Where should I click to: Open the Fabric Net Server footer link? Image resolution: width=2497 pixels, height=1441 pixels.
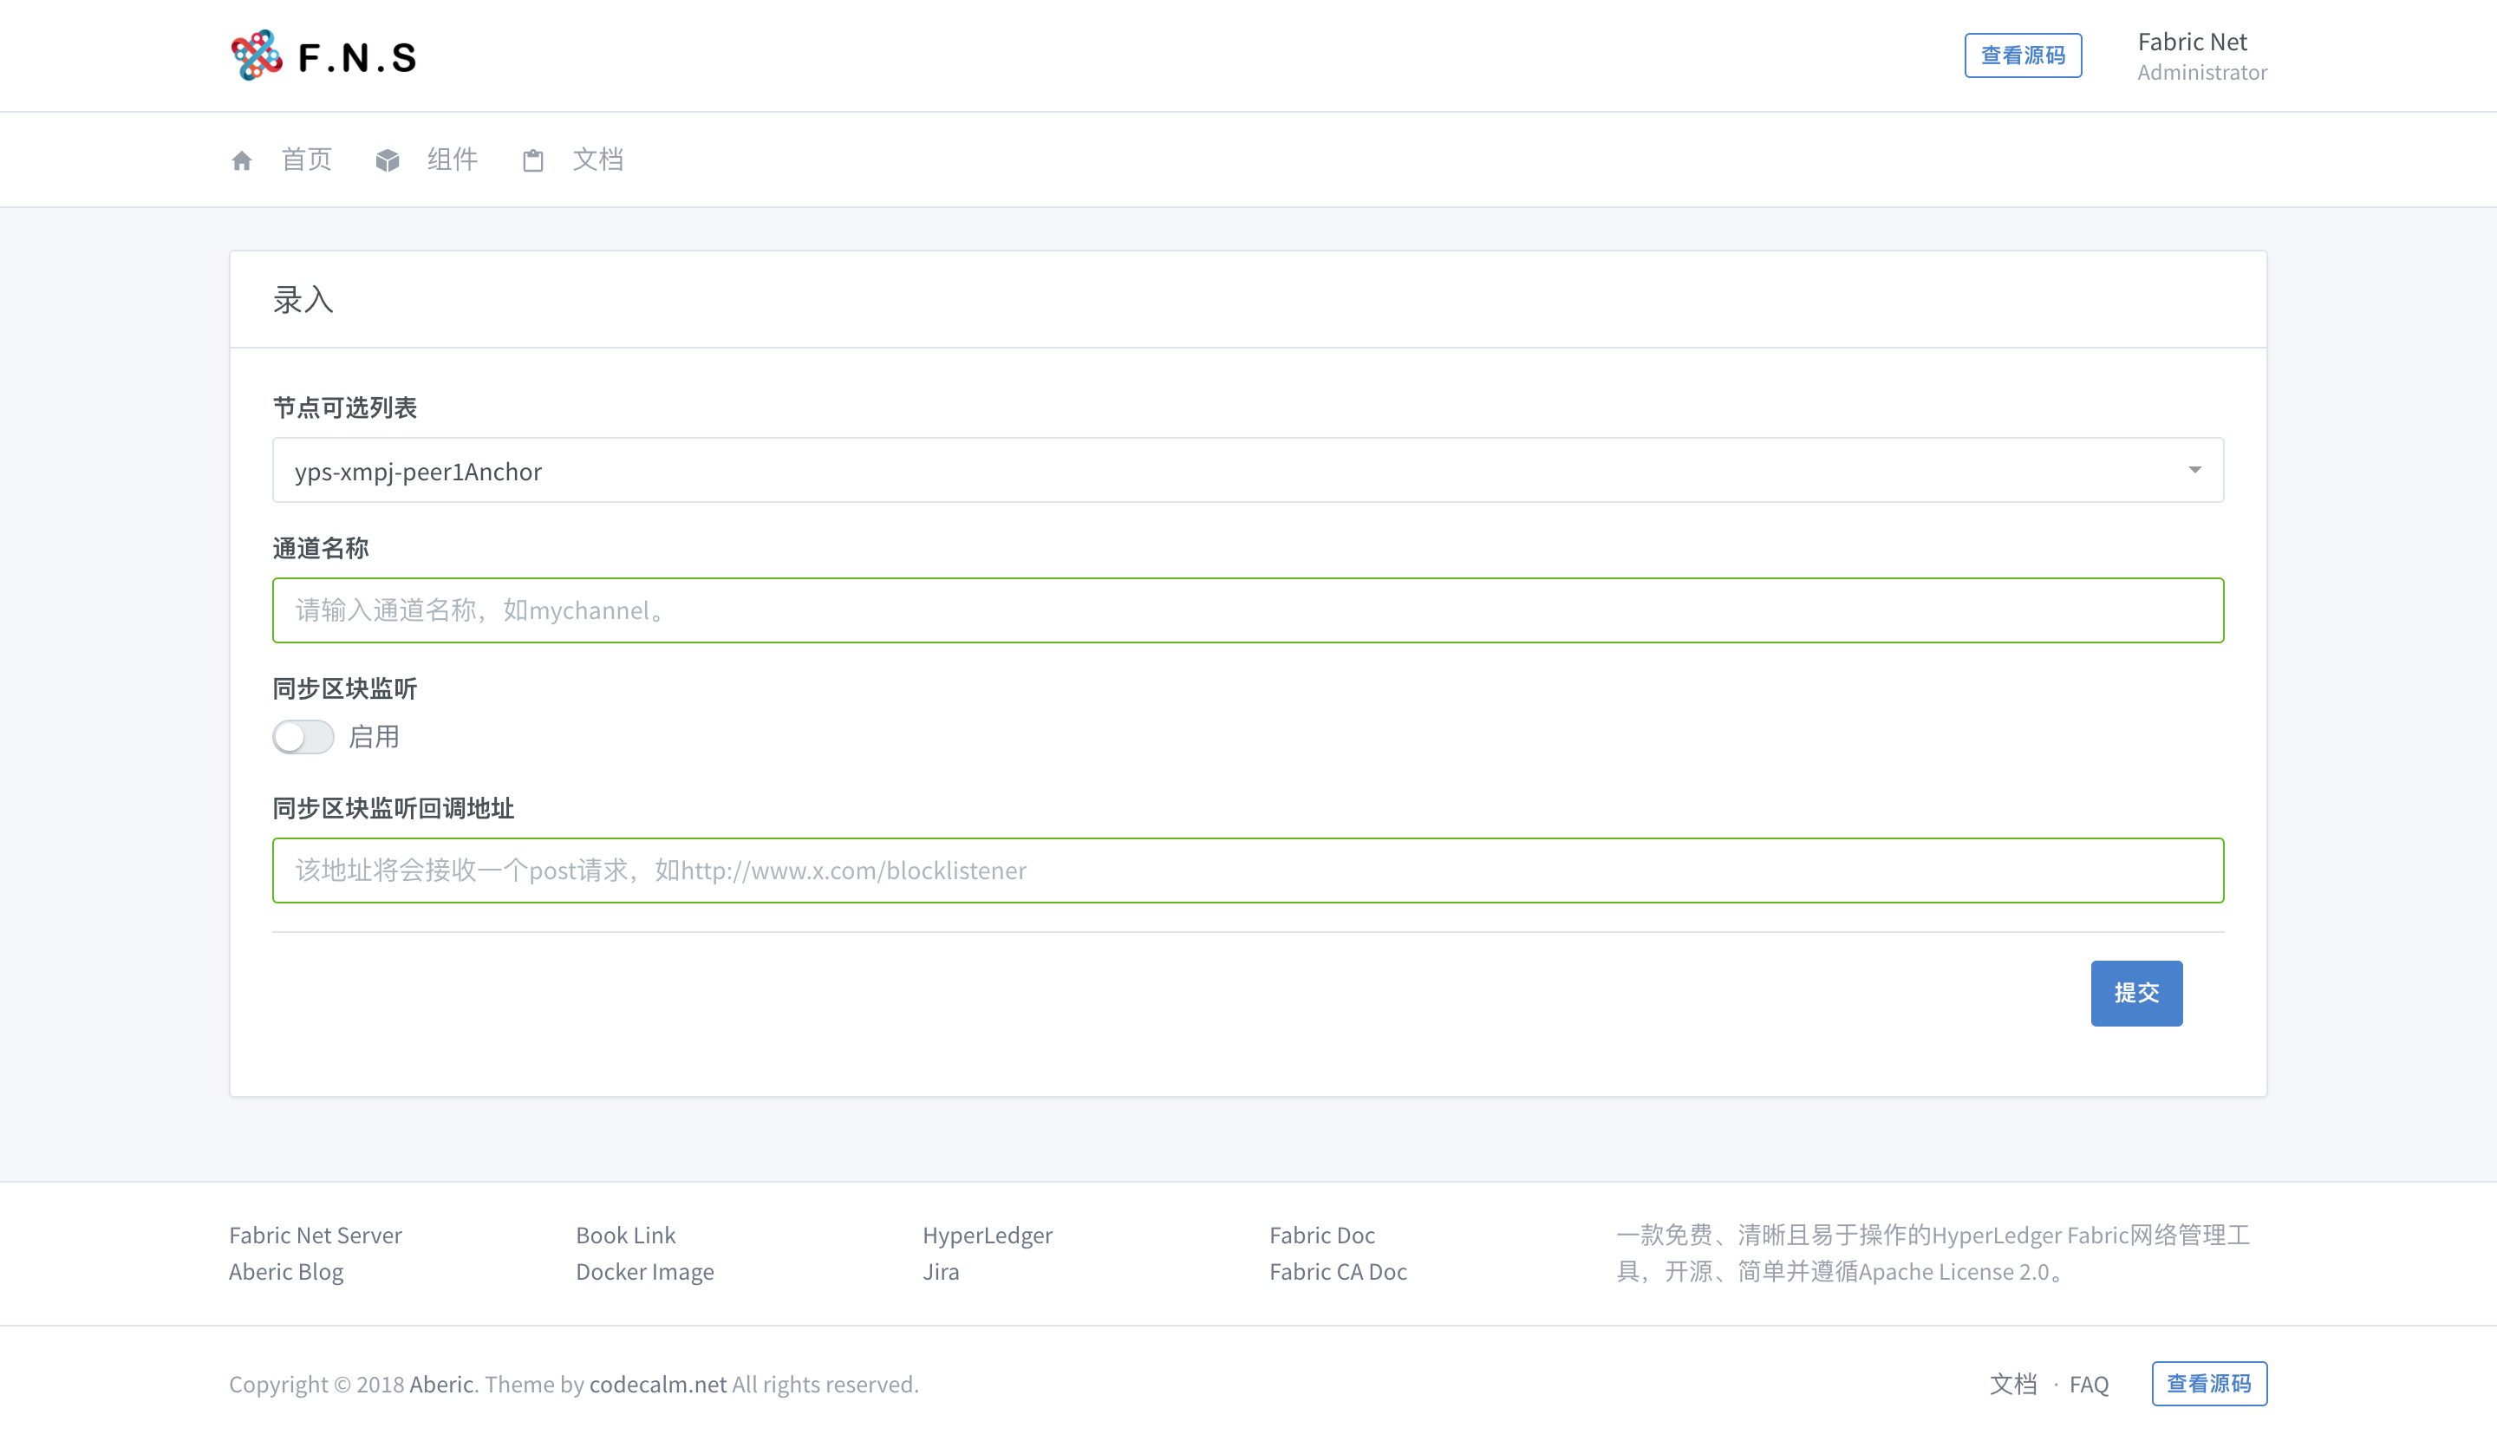point(316,1236)
